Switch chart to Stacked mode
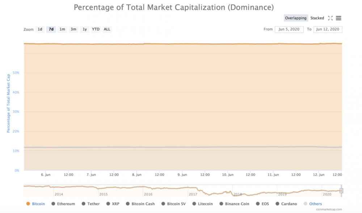Screen dimensions: 362x213 (317, 18)
